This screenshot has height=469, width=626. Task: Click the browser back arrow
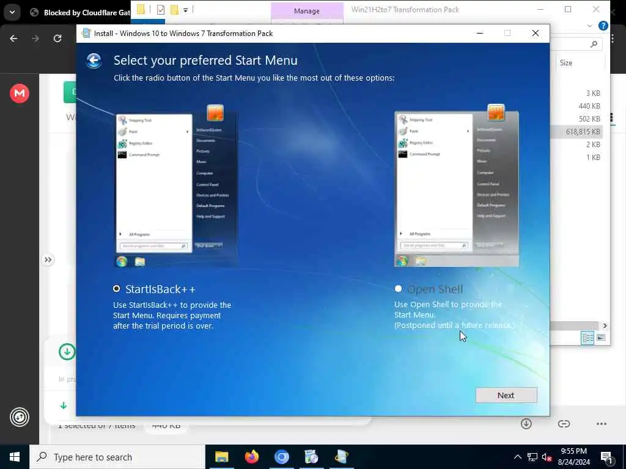13,38
